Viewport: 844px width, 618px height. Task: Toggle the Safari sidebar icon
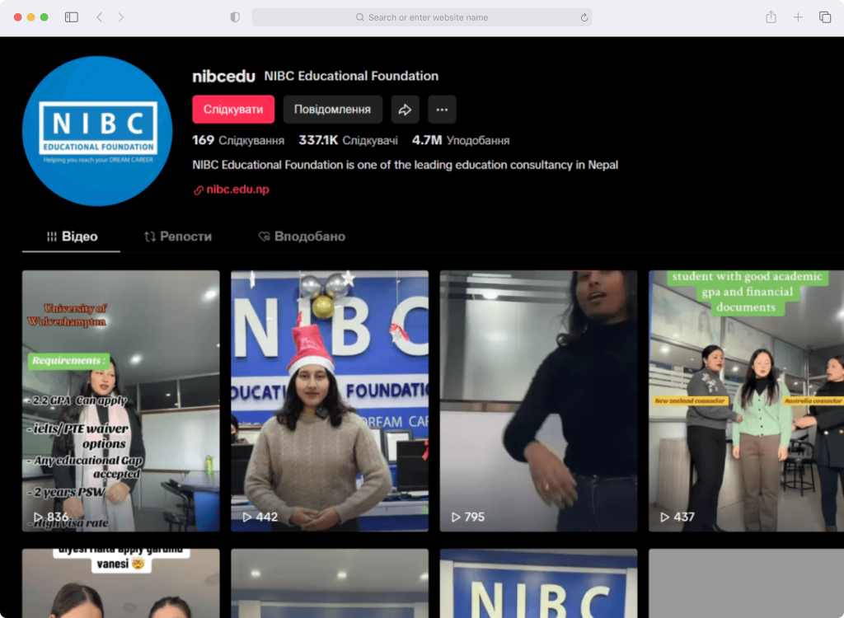coord(72,17)
